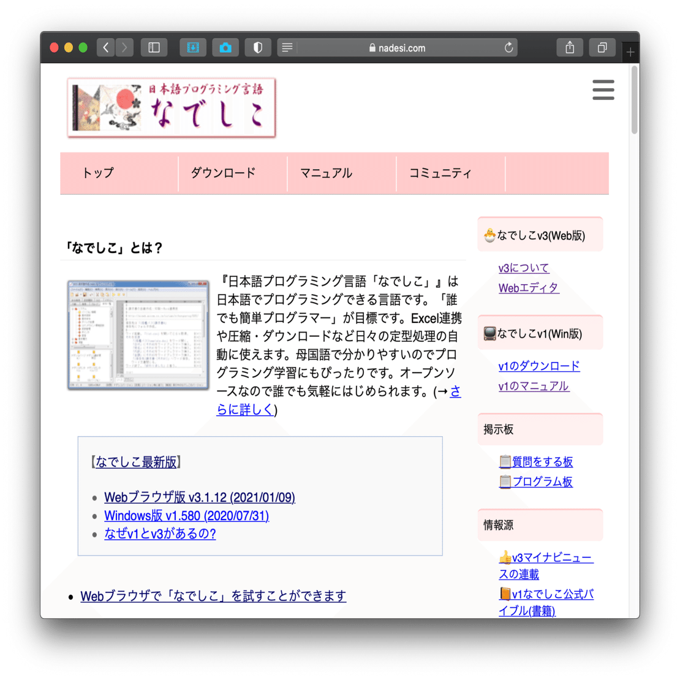The image size is (680, 680).
Task: Click the red close window button
Action: pyautogui.click(x=54, y=48)
